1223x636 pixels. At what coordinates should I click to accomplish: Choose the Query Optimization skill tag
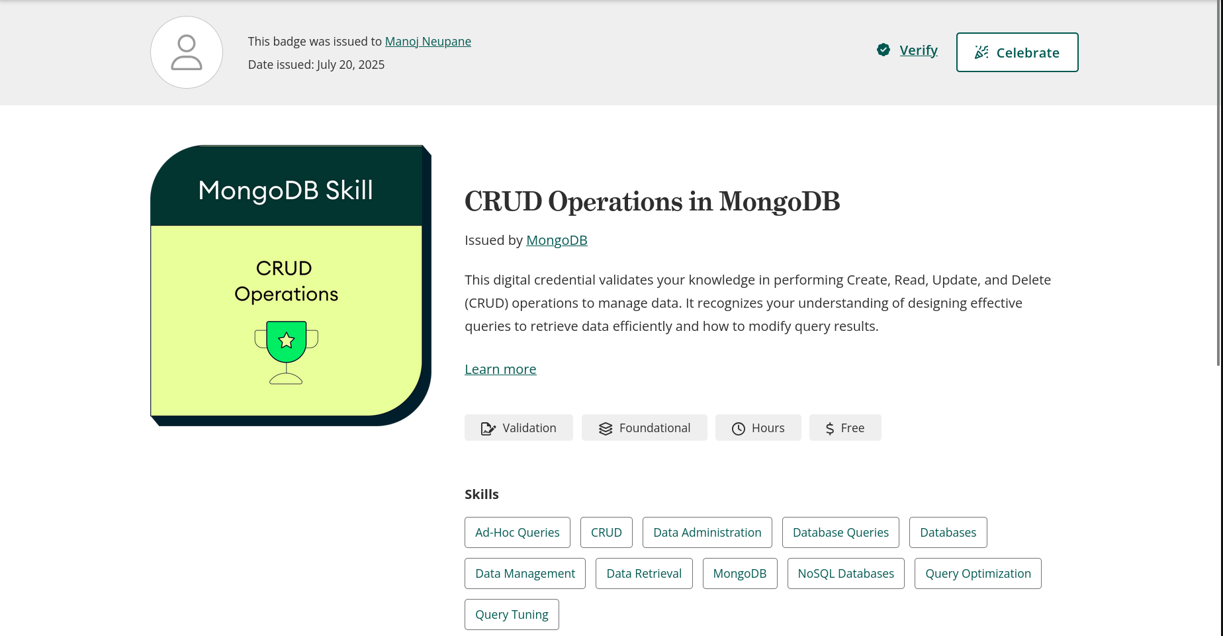pos(978,573)
